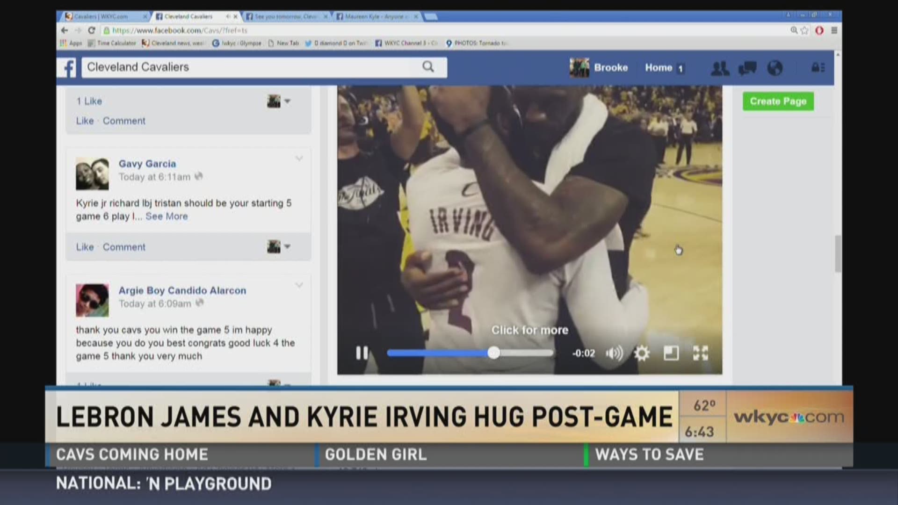The width and height of the screenshot is (898, 505).
Task: Open the Cleveland news bookmark
Action: pos(173,43)
